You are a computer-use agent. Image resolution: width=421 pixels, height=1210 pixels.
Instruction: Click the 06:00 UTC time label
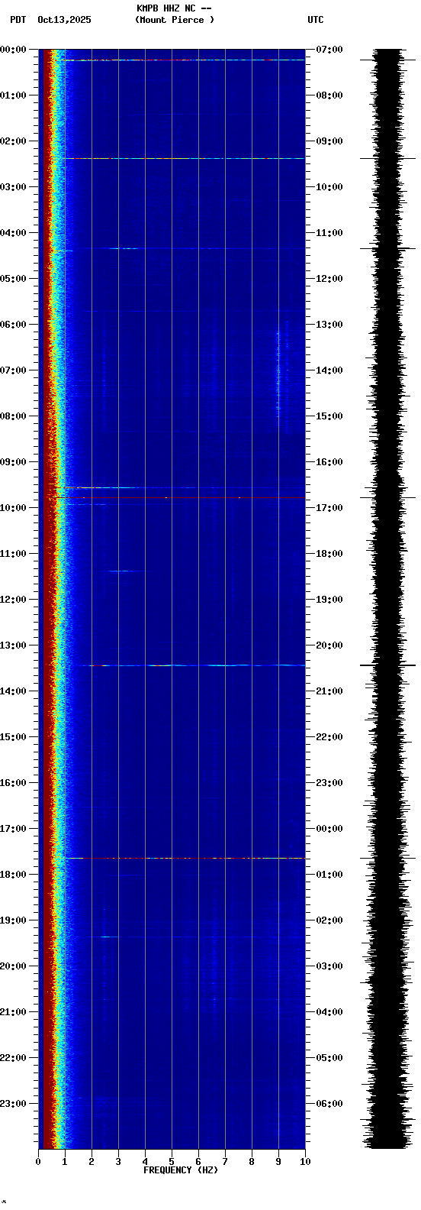tap(329, 1103)
